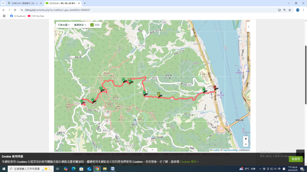This screenshot has width=307, height=172.
Task: Open a new browser tab
Action: pos(85,3)
